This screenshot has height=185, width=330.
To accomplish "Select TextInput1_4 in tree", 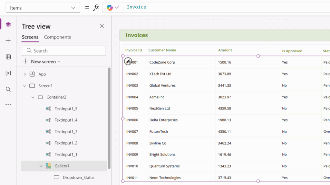I will pyautogui.click(x=66, y=120).
